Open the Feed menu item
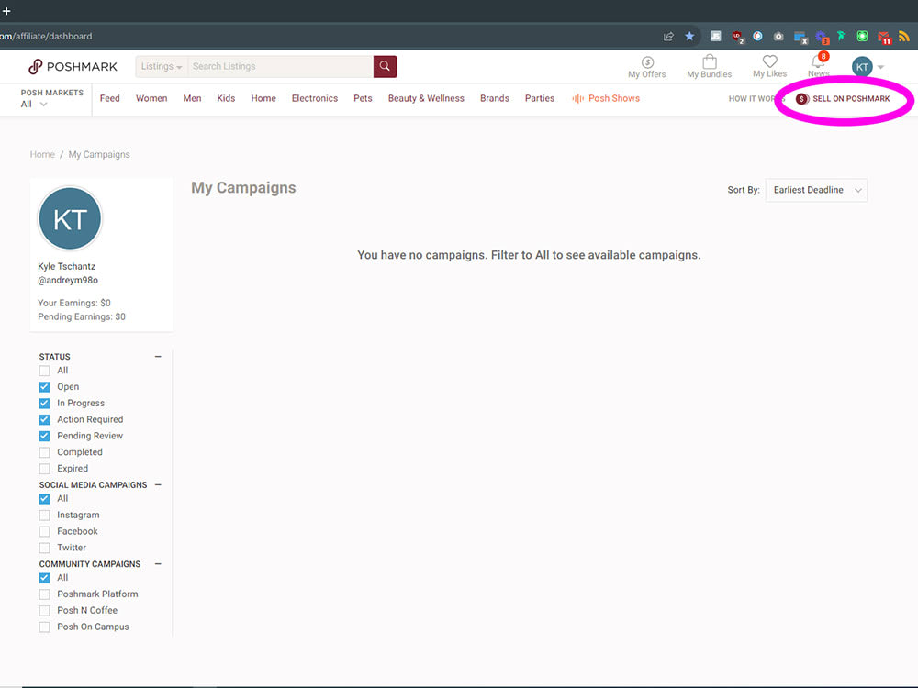The image size is (918, 688). (x=109, y=98)
